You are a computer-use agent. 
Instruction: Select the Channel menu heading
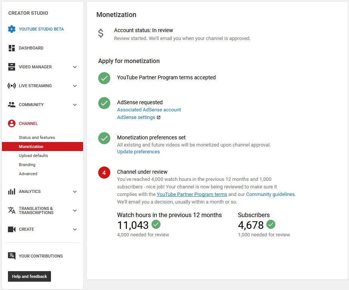pyautogui.click(x=28, y=123)
